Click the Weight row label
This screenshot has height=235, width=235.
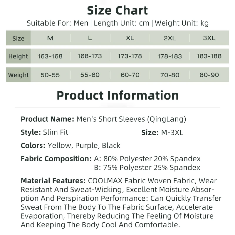tap(19, 75)
